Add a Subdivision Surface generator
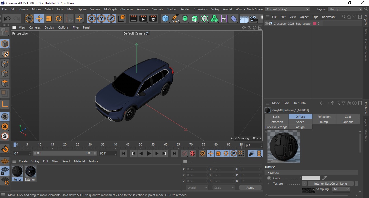The height and width of the screenshot is (198, 369). pyautogui.click(x=185, y=19)
